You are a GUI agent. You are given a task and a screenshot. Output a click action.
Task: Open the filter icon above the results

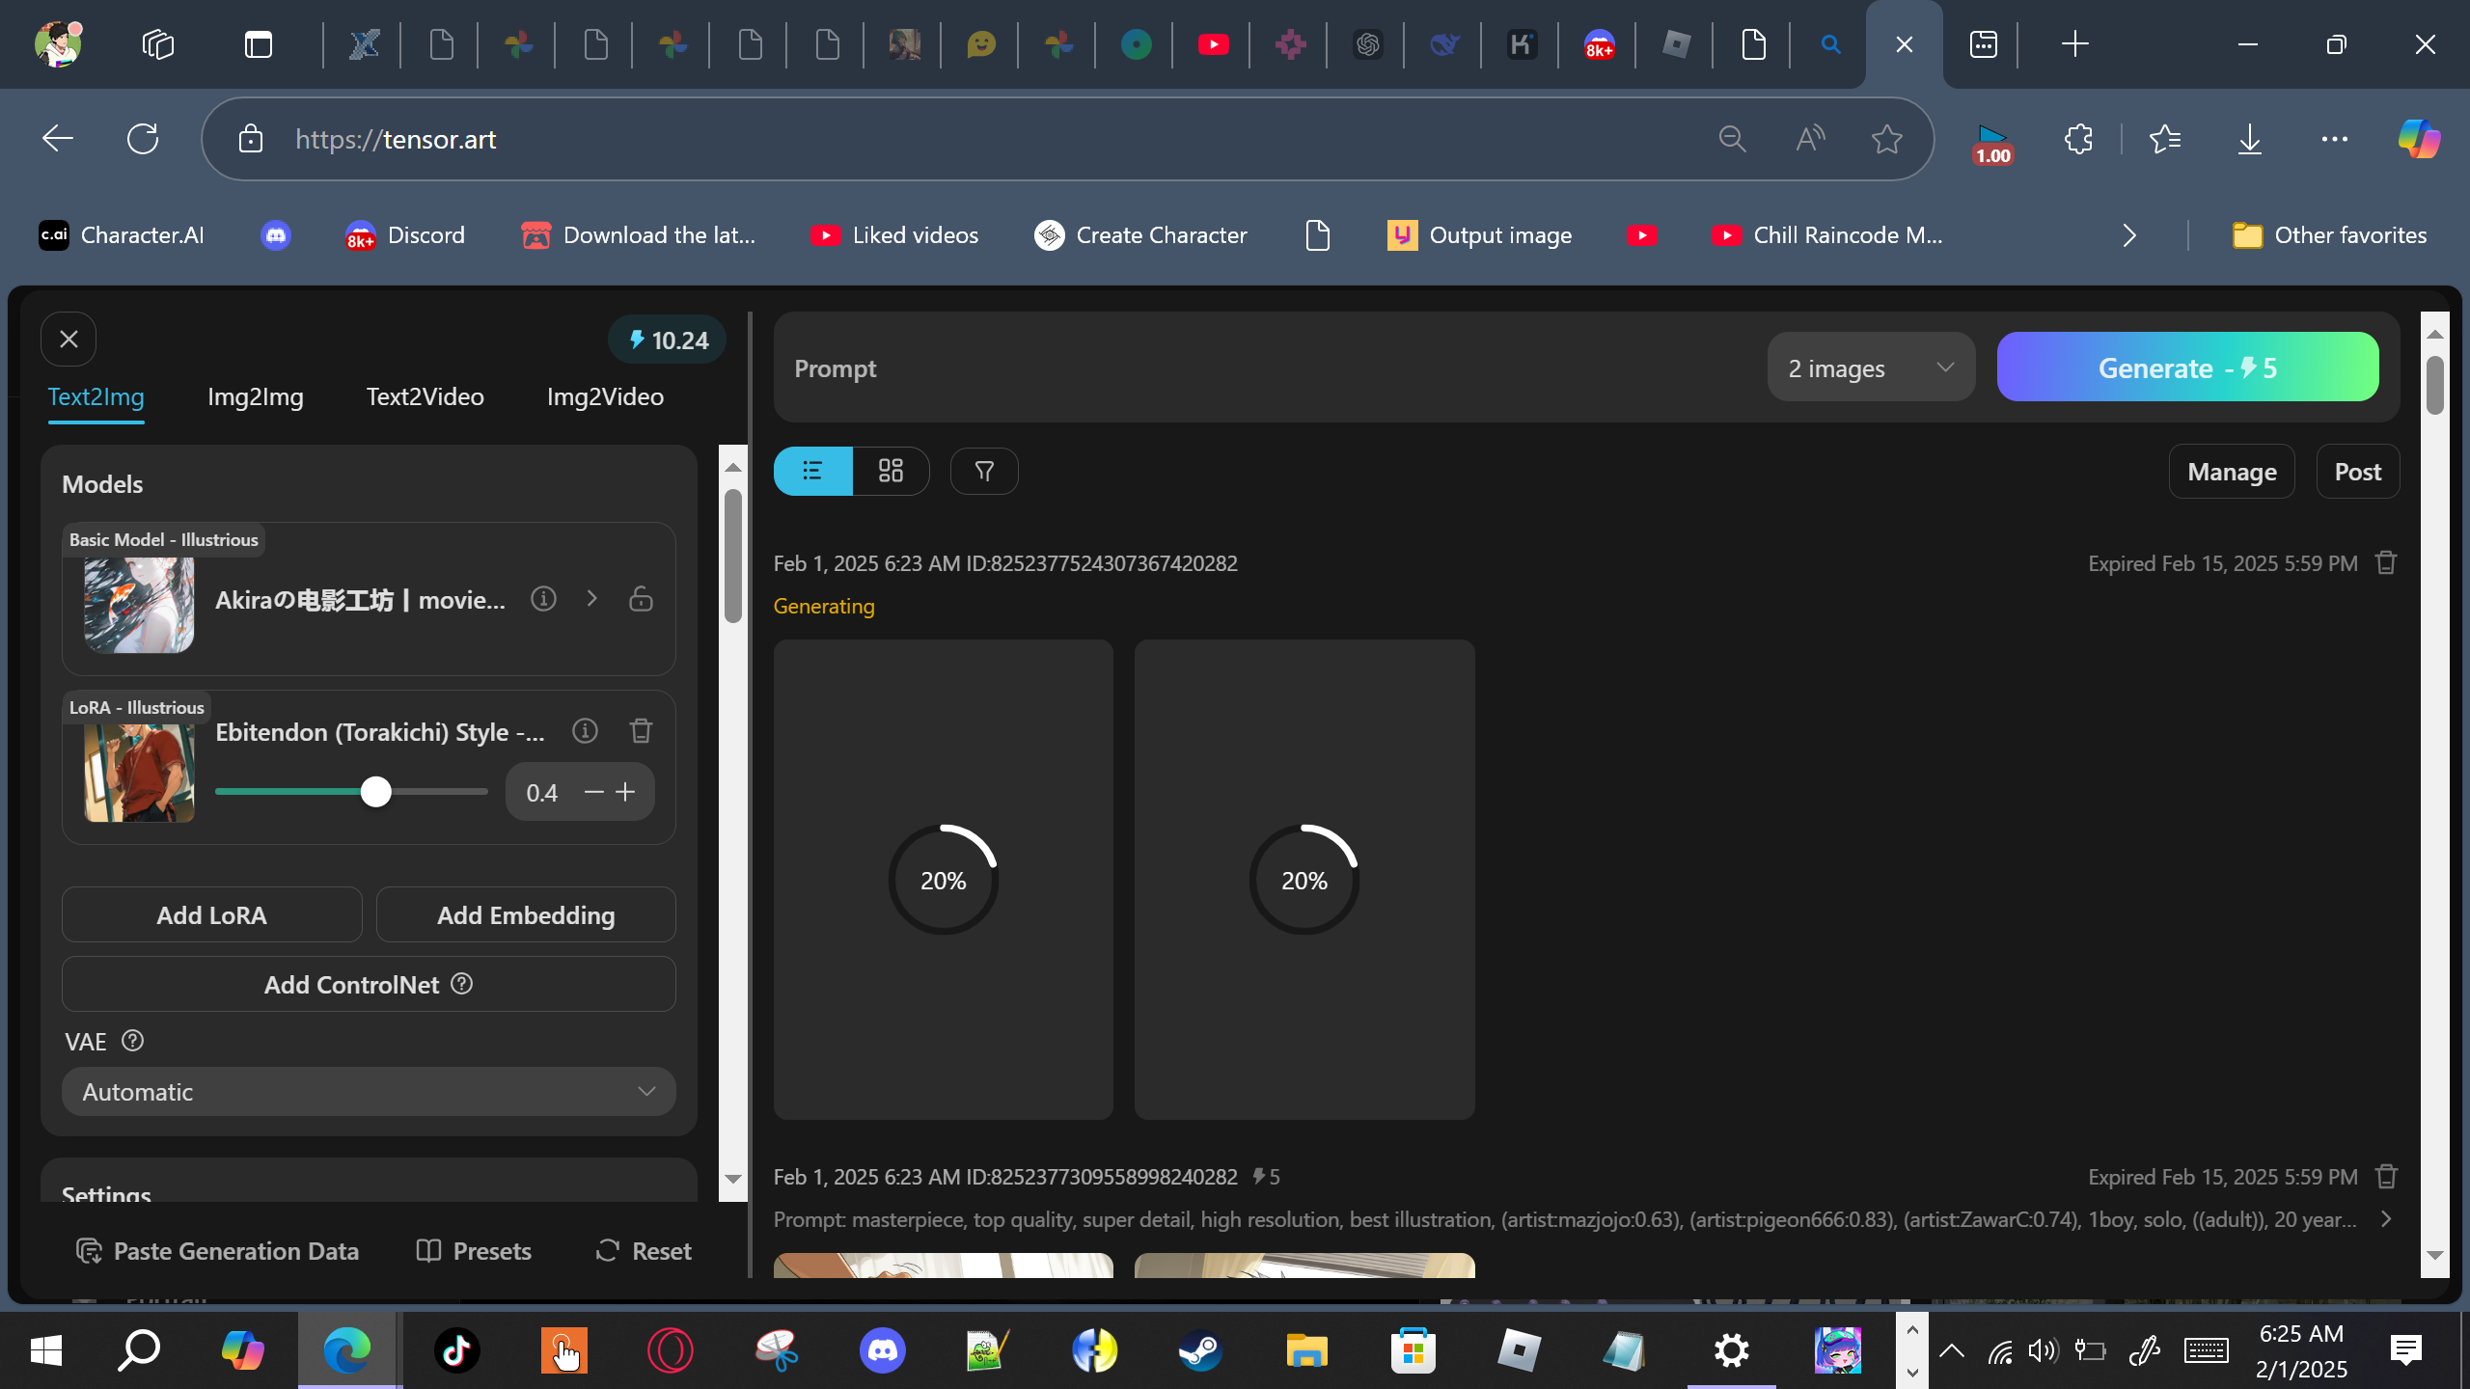pyautogui.click(x=983, y=471)
